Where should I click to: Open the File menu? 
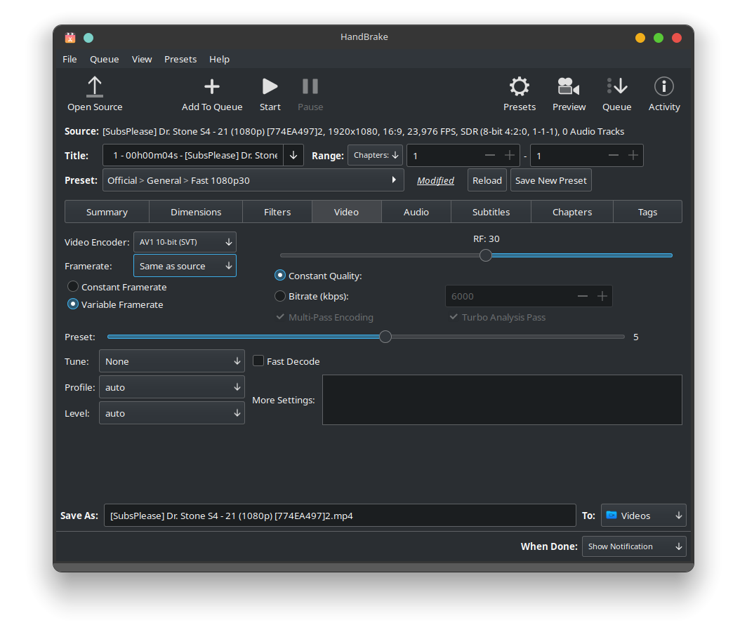pos(70,59)
